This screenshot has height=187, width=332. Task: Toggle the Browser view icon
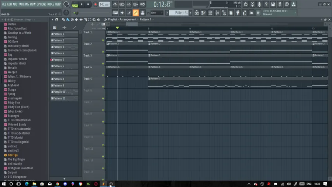224,13
